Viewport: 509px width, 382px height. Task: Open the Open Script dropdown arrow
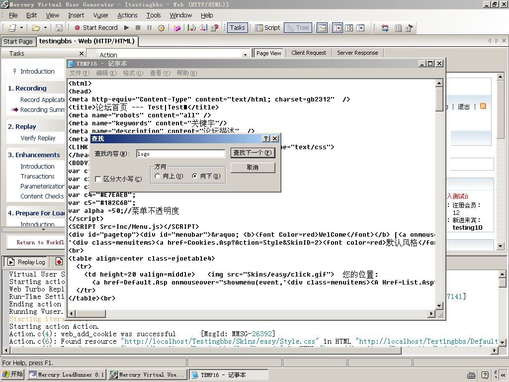coord(45,28)
